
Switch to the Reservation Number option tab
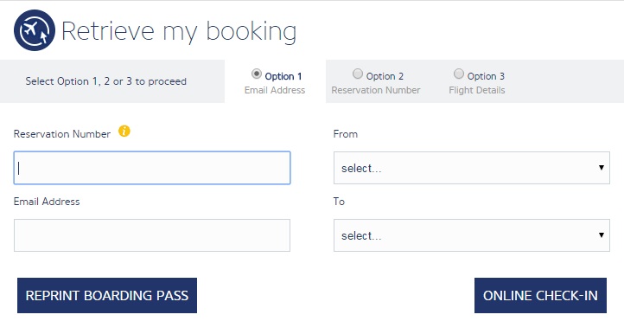coord(376,81)
